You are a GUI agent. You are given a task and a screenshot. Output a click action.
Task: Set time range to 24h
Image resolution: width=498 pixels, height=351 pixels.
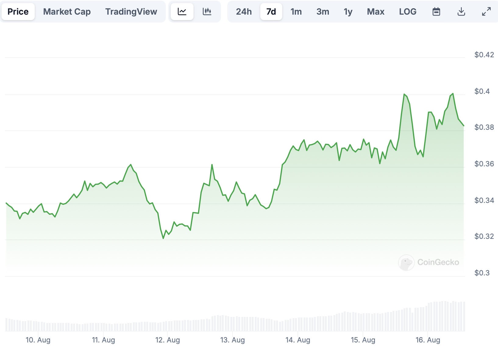pyautogui.click(x=244, y=12)
